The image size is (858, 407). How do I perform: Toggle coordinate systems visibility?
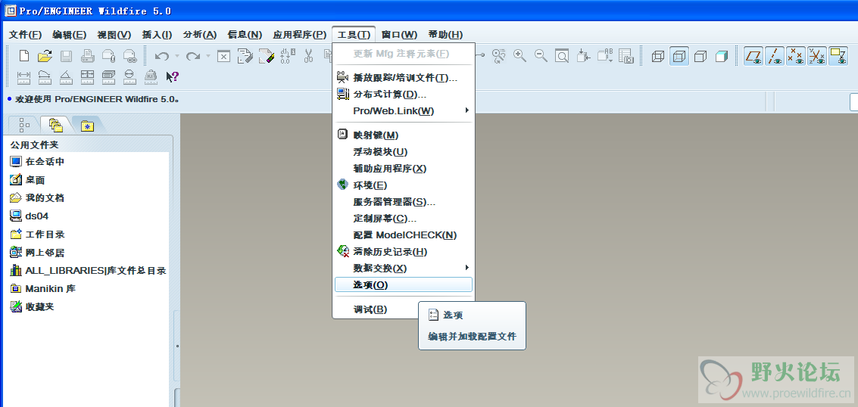click(x=817, y=56)
